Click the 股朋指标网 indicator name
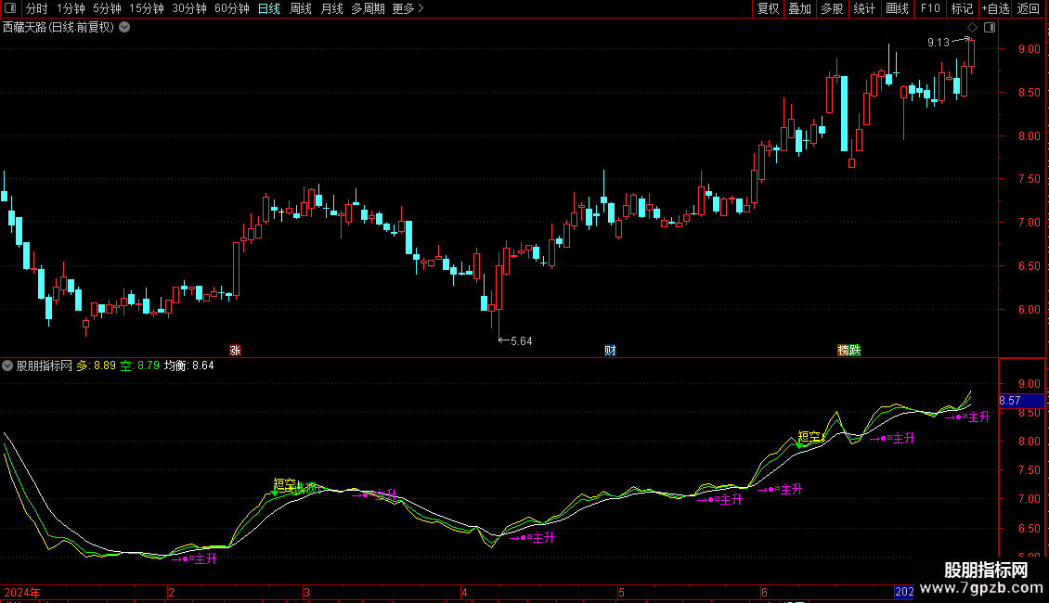The height and width of the screenshot is (603, 1049). click(45, 366)
